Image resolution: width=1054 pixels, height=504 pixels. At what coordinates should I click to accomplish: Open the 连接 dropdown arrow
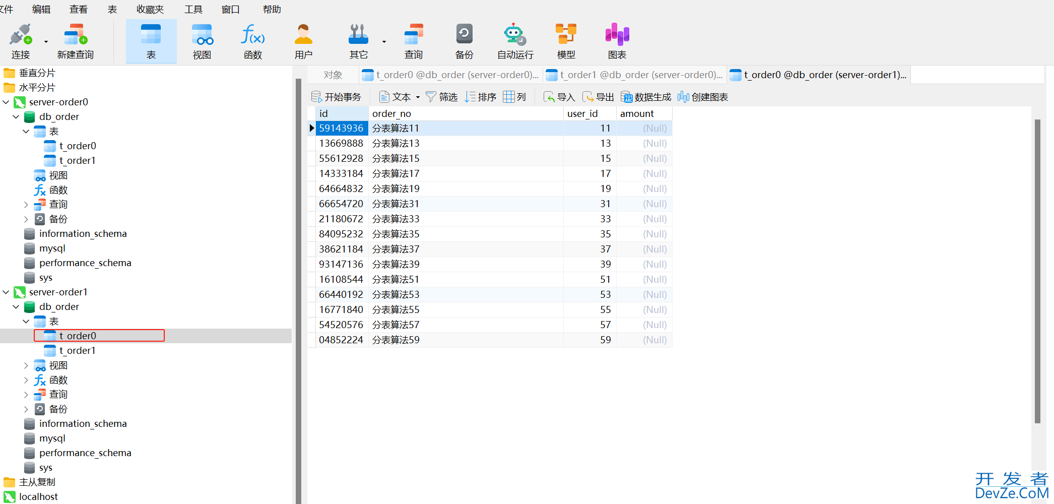click(46, 42)
